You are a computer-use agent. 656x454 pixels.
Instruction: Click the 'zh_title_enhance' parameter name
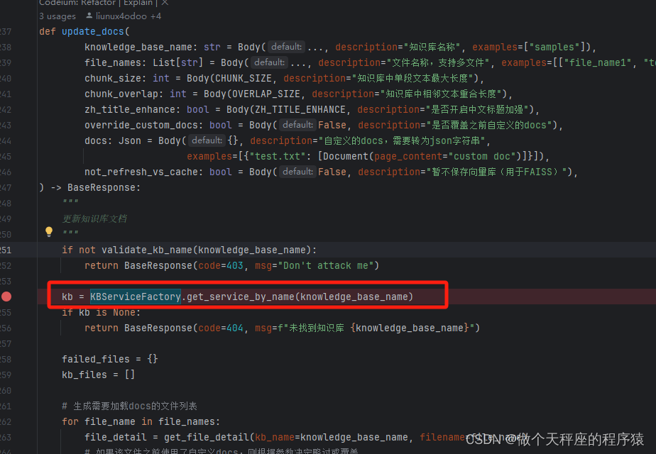point(130,109)
